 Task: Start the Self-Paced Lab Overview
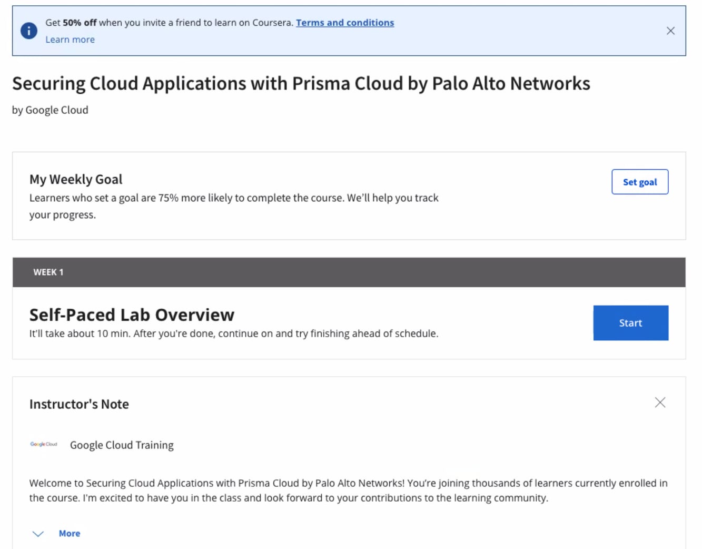[x=631, y=323]
